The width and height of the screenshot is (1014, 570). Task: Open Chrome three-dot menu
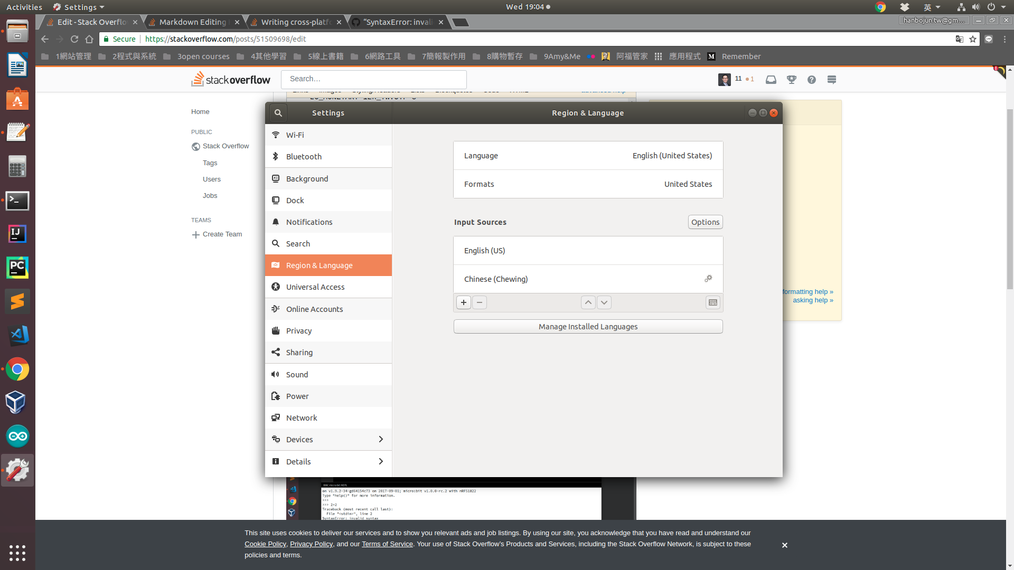coord(1004,39)
